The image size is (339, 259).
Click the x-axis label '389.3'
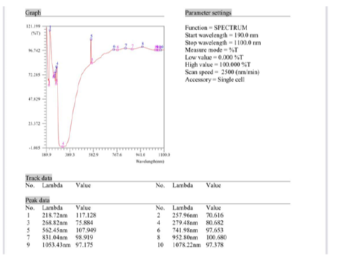tap(70, 155)
